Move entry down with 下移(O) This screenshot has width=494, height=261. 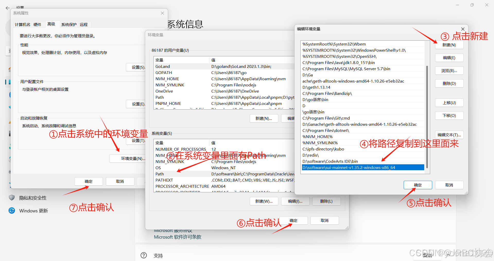[449, 115]
